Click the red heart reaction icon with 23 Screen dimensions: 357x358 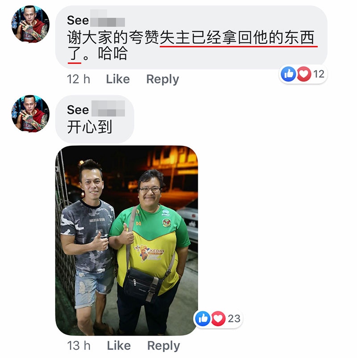(x=218, y=318)
